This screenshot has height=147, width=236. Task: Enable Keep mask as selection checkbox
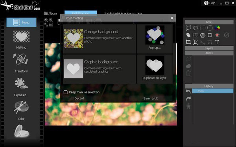coord(65,92)
